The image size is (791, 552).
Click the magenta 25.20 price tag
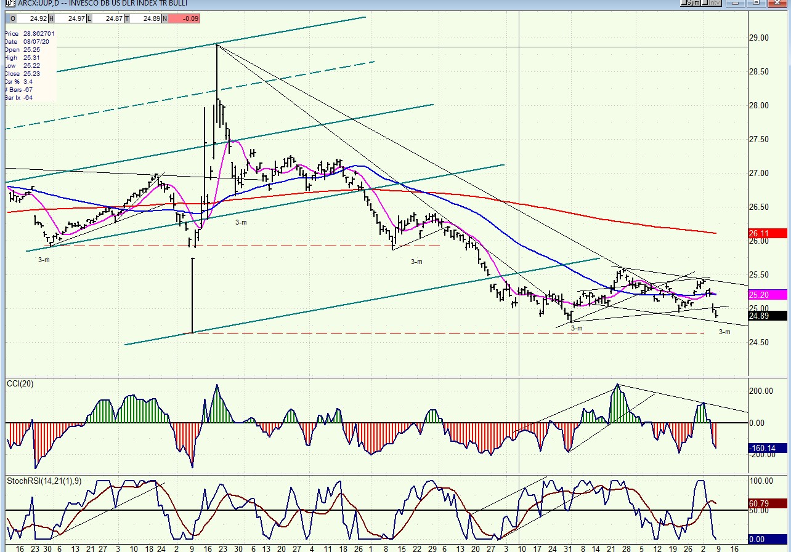(x=767, y=295)
